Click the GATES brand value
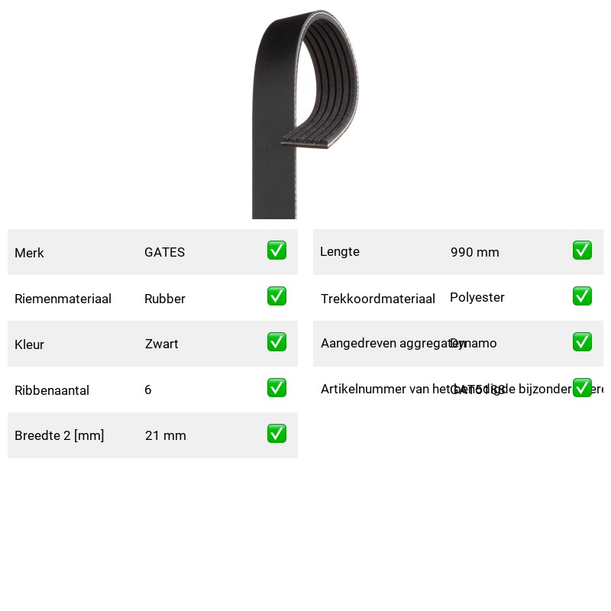This screenshot has height=611, width=611. click(x=164, y=252)
